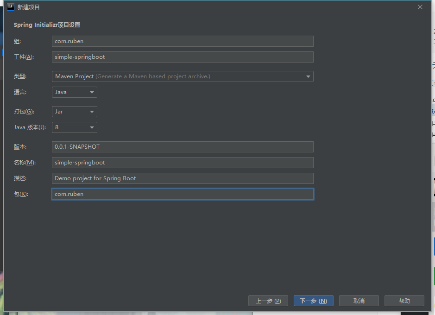Click the Spring Initializr项目设置 heading
This screenshot has height=315, width=435.
pos(47,25)
